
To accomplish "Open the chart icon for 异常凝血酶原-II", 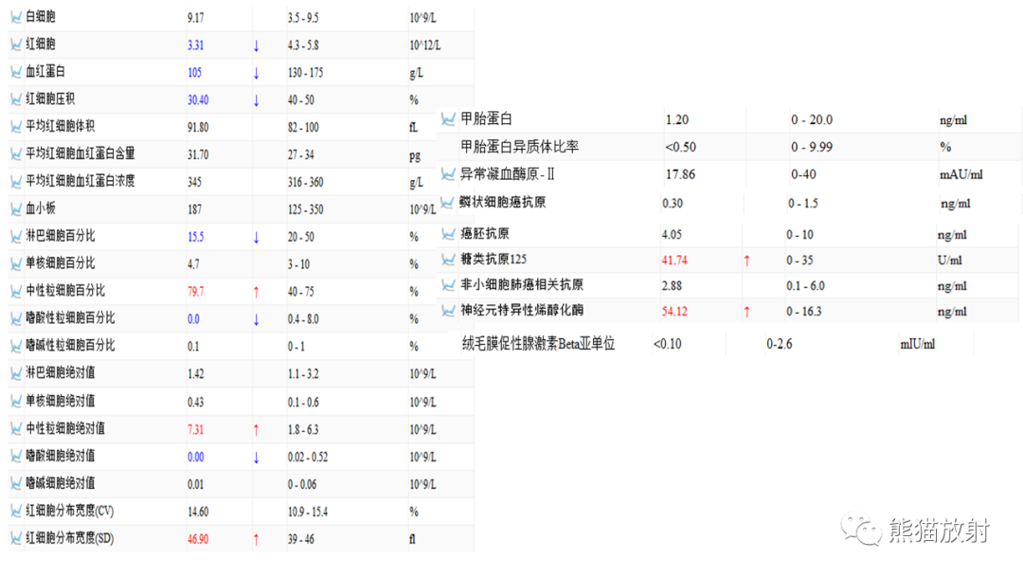I will 448,173.
